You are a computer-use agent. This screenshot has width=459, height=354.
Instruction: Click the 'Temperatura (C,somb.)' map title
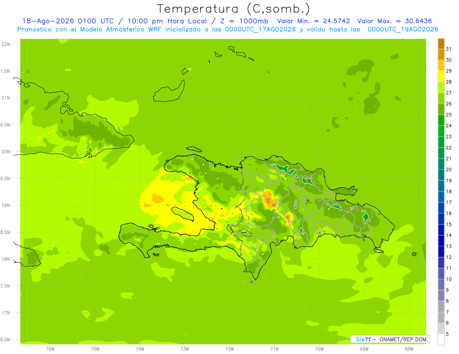tap(233, 9)
